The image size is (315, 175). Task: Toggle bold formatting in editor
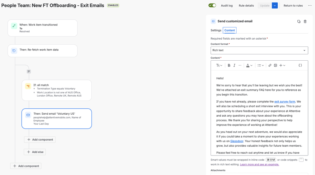click(229, 65)
